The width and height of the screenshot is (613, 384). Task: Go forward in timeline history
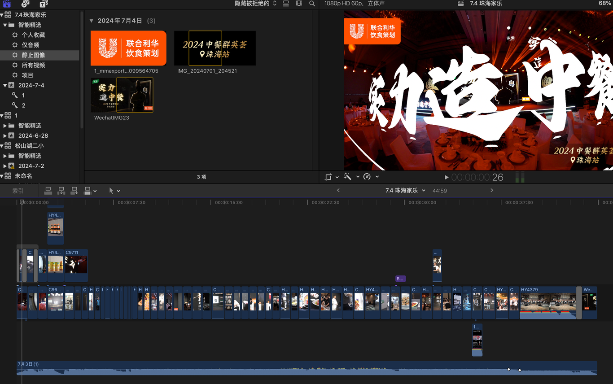click(x=492, y=191)
